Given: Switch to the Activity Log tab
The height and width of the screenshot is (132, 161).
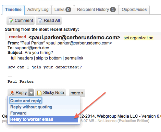Looking at the screenshot, I should tap(38, 10).
